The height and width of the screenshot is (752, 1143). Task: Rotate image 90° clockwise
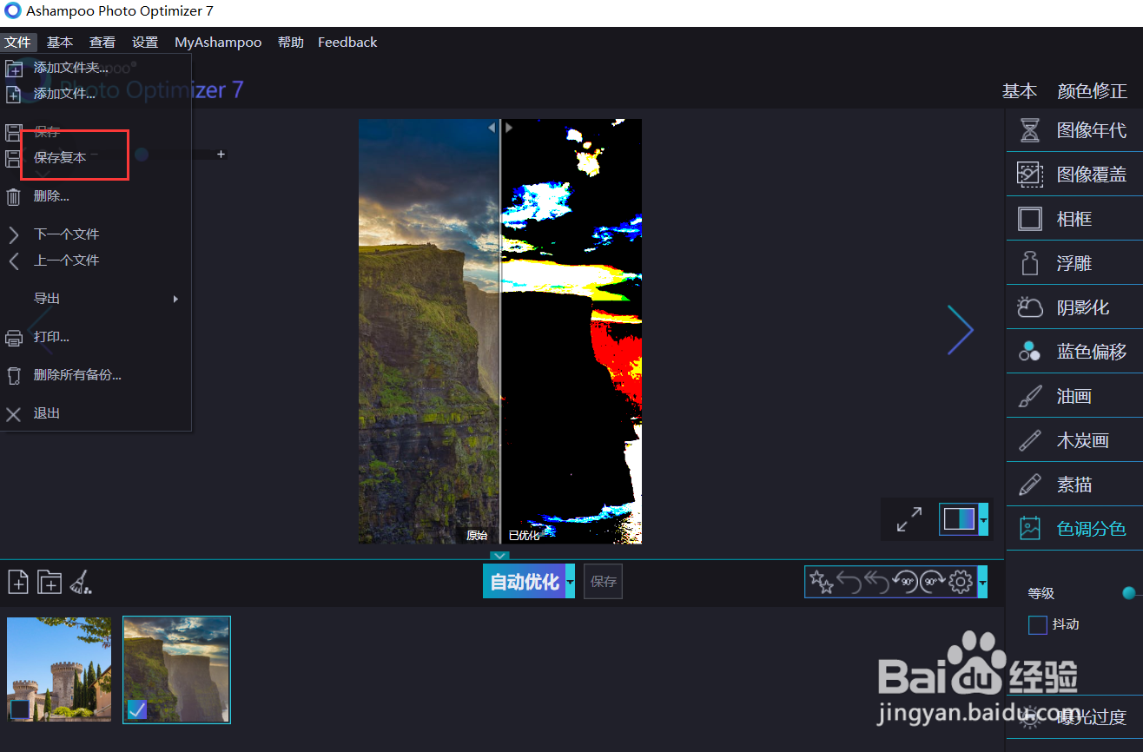(933, 582)
